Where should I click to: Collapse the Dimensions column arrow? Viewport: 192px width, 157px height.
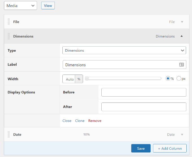(182, 36)
